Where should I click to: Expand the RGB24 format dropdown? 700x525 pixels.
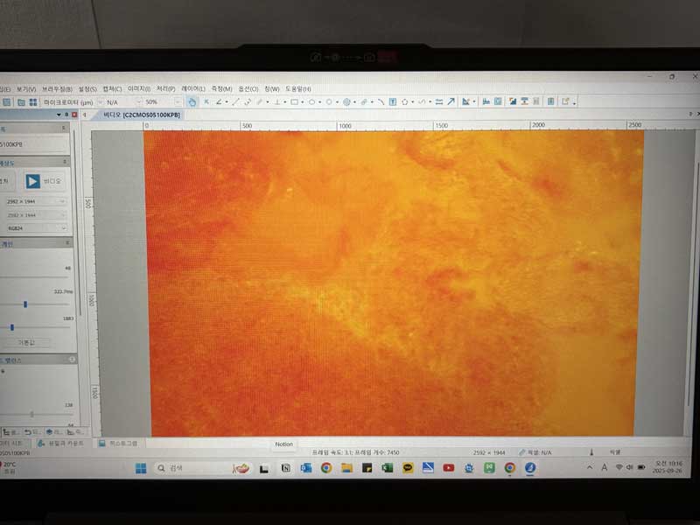click(x=35, y=227)
